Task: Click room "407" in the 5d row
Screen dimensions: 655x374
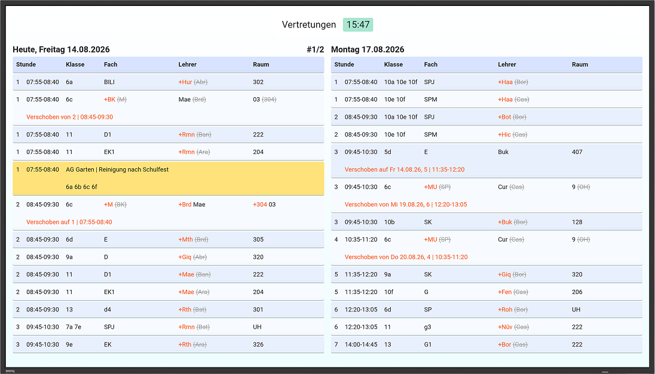Action: click(x=577, y=152)
